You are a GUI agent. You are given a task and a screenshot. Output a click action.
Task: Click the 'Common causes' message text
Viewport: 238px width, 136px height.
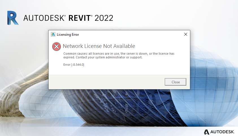[x=119, y=55]
